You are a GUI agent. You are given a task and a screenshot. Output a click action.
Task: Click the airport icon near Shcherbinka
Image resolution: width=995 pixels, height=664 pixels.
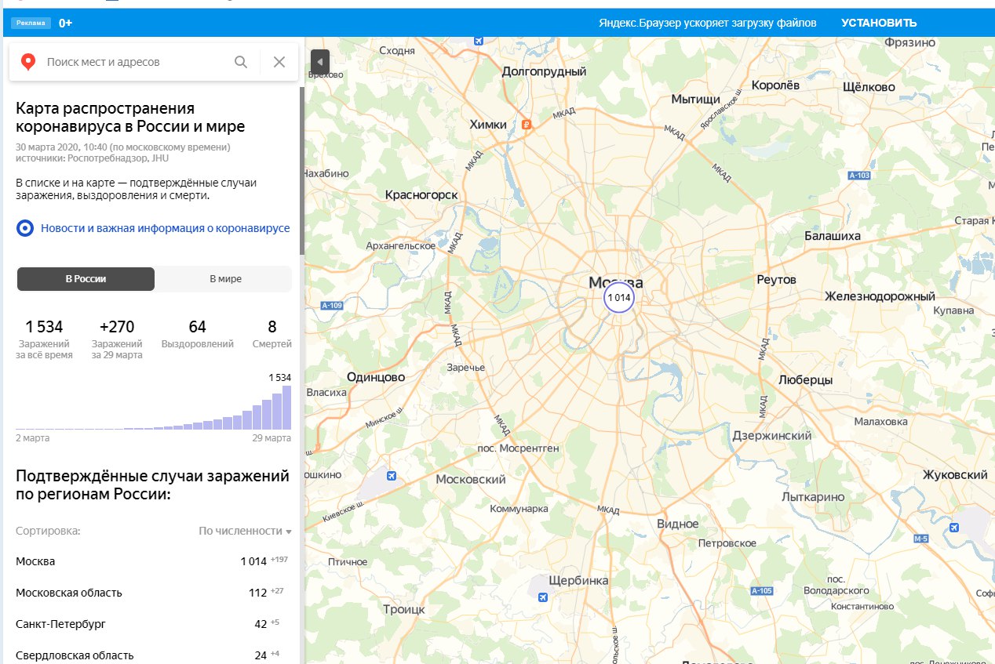click(542, 598)
